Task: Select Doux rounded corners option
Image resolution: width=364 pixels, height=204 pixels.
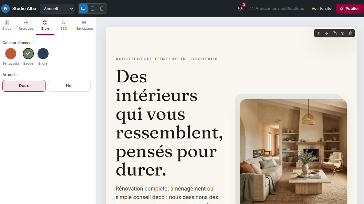Action: [x=24, y=85]
